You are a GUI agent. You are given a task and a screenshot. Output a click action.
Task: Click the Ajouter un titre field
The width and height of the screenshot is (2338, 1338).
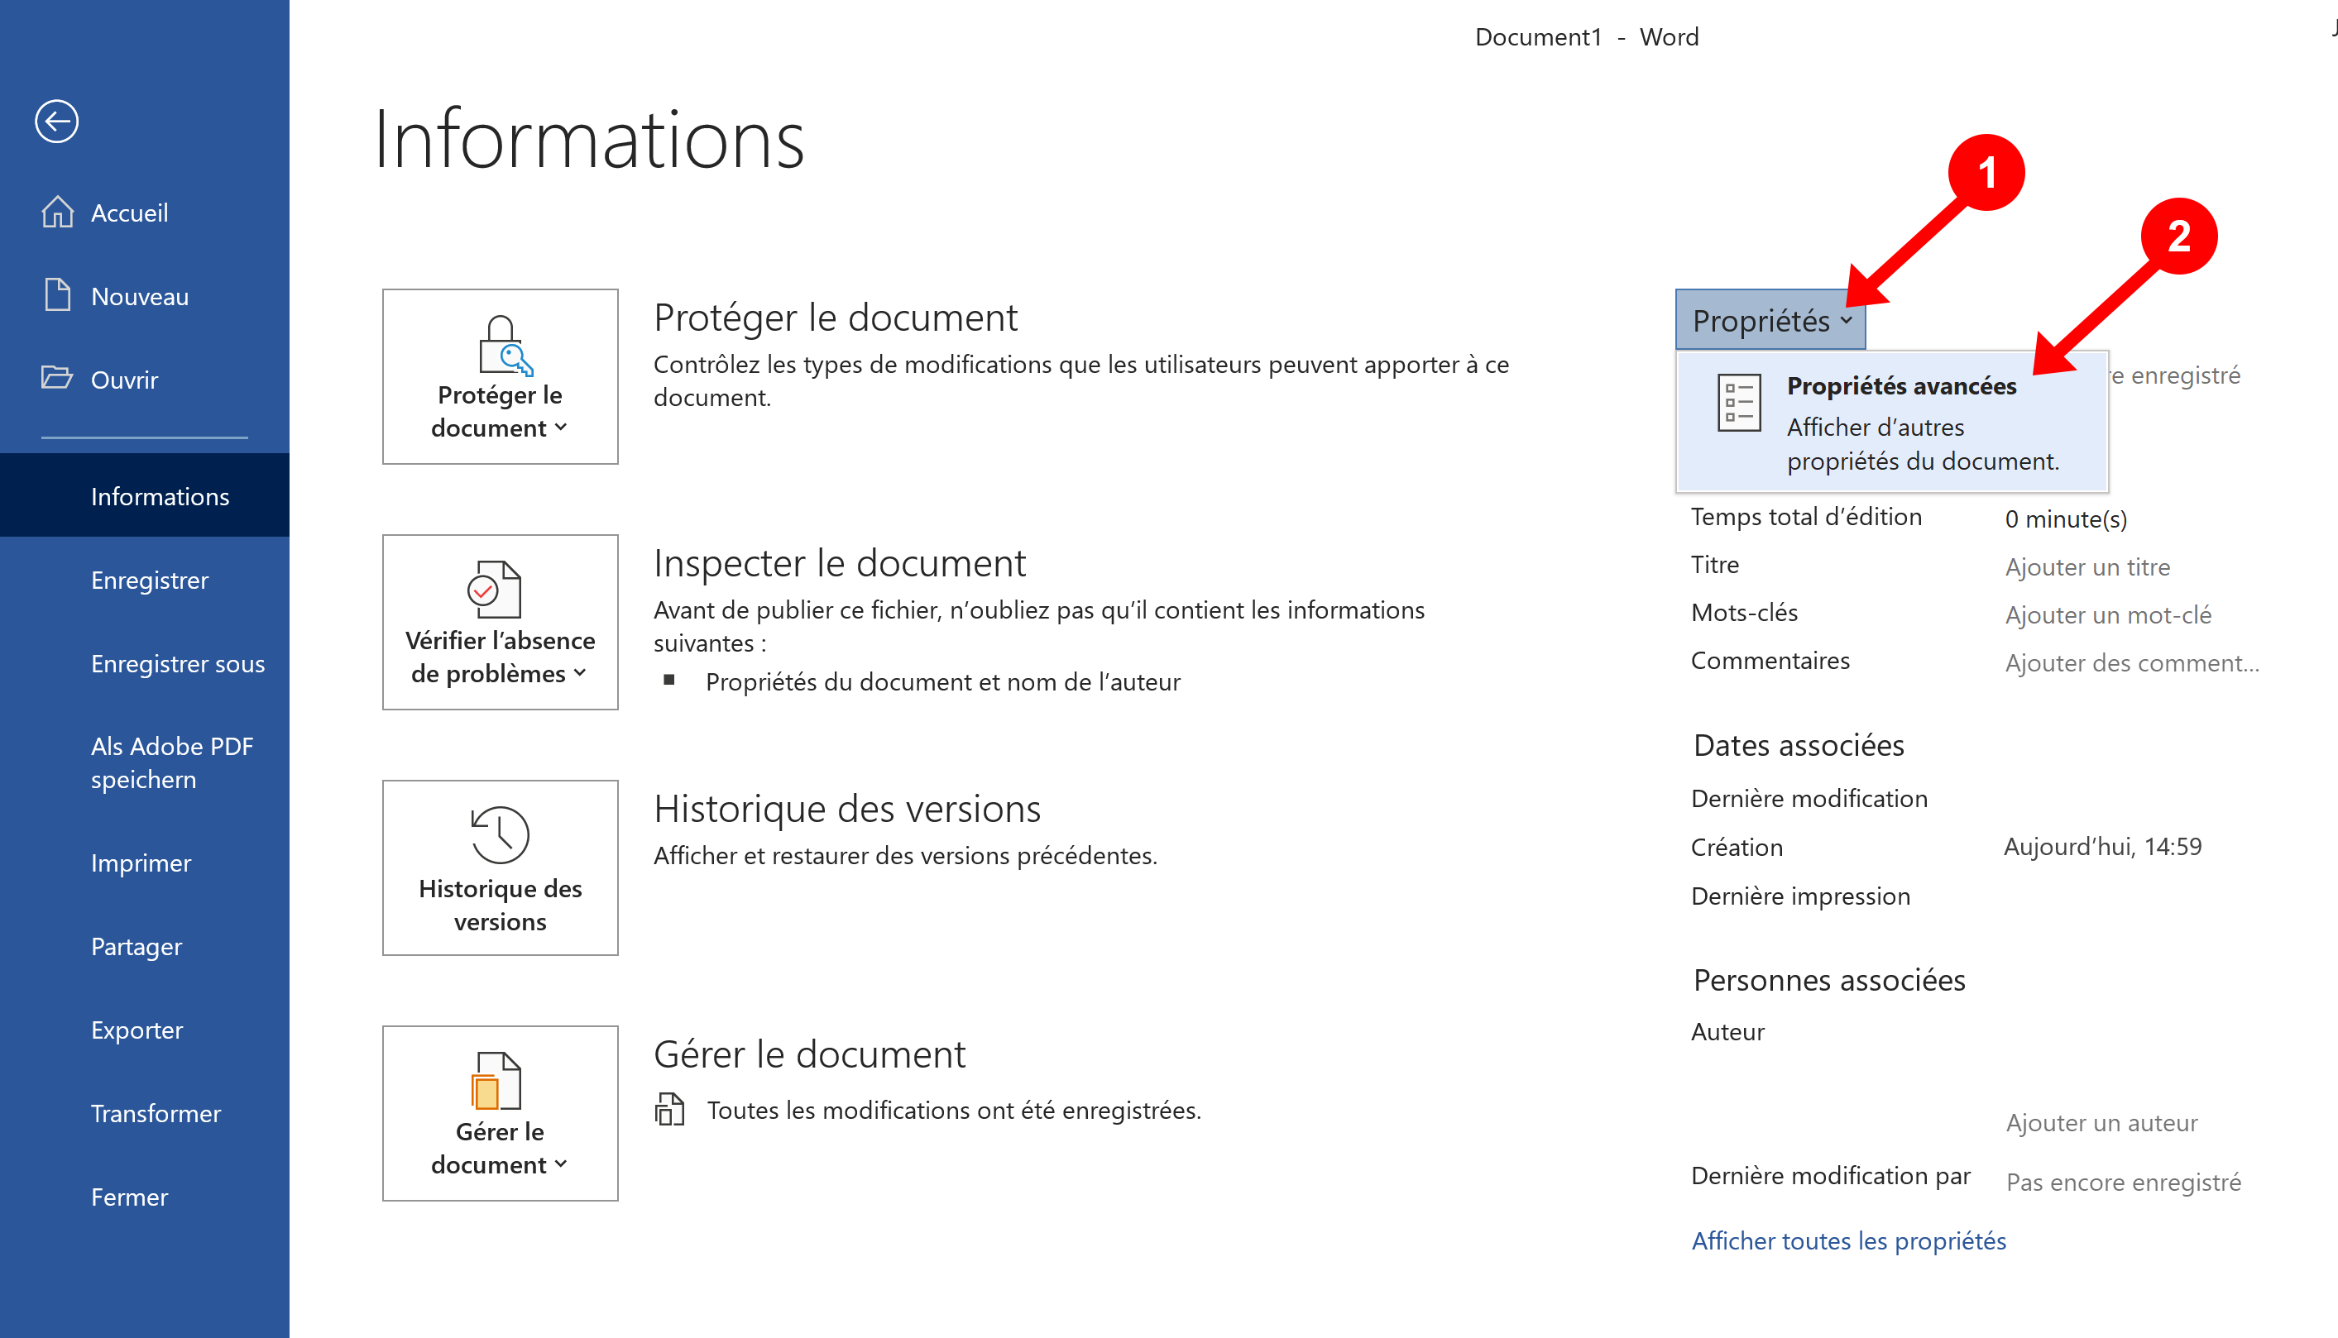coord(2087,566)
